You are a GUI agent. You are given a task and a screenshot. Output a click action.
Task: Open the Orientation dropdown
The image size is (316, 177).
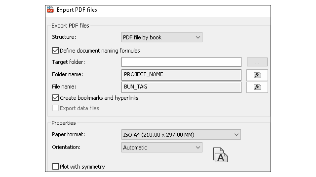pyautogui.click(x=162, y=147)
